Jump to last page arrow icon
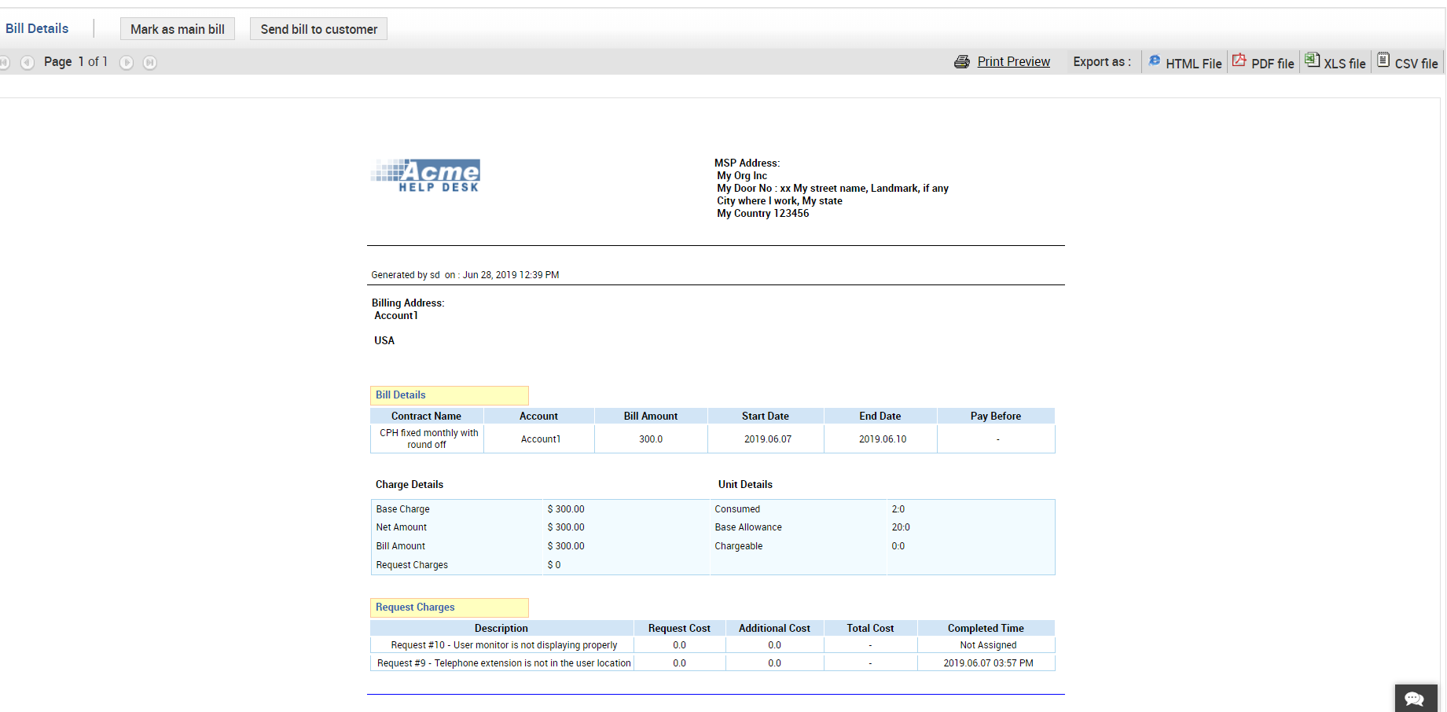The image size is (1447, 712). click(150, 62)
